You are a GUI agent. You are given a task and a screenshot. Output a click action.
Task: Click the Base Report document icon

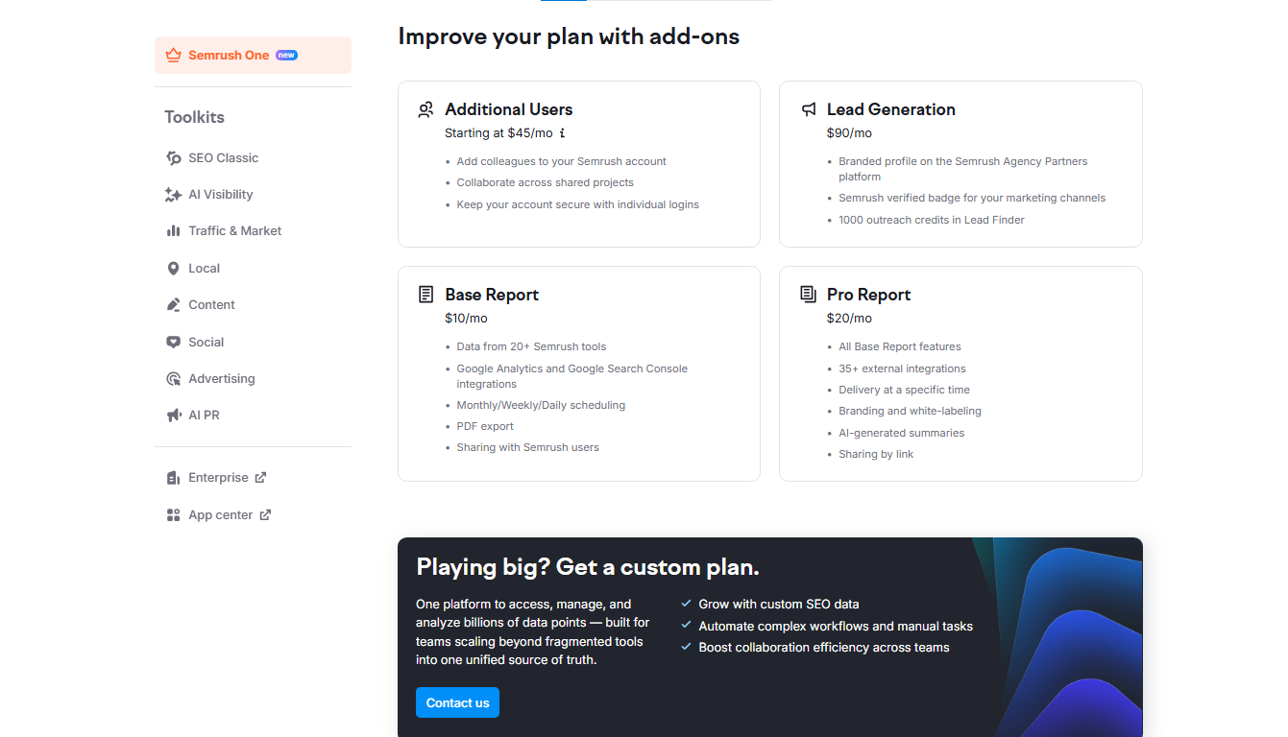click(x=425, y=295)
